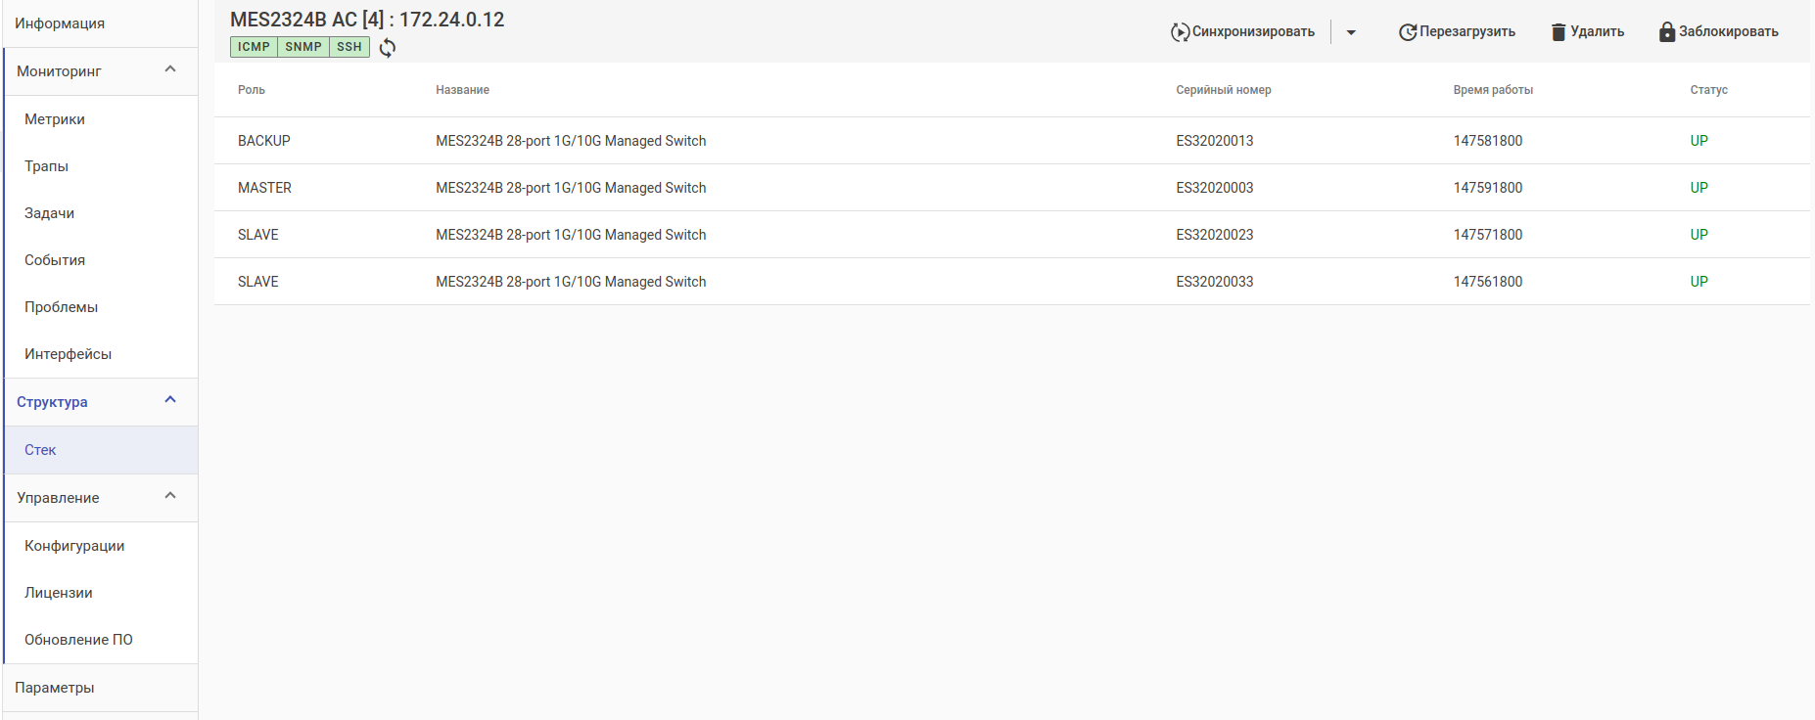Click the synchronize play icon
This screenshot has height=720, width=1815.
[x=1181, y=32]
